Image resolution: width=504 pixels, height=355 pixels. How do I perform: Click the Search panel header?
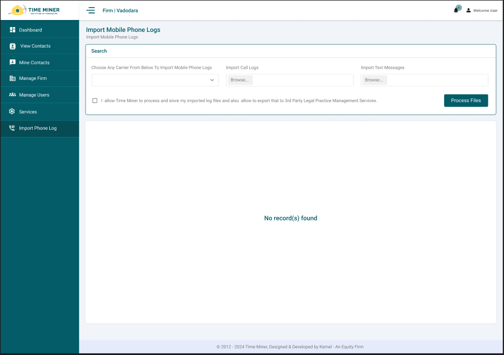pos(99,51)
